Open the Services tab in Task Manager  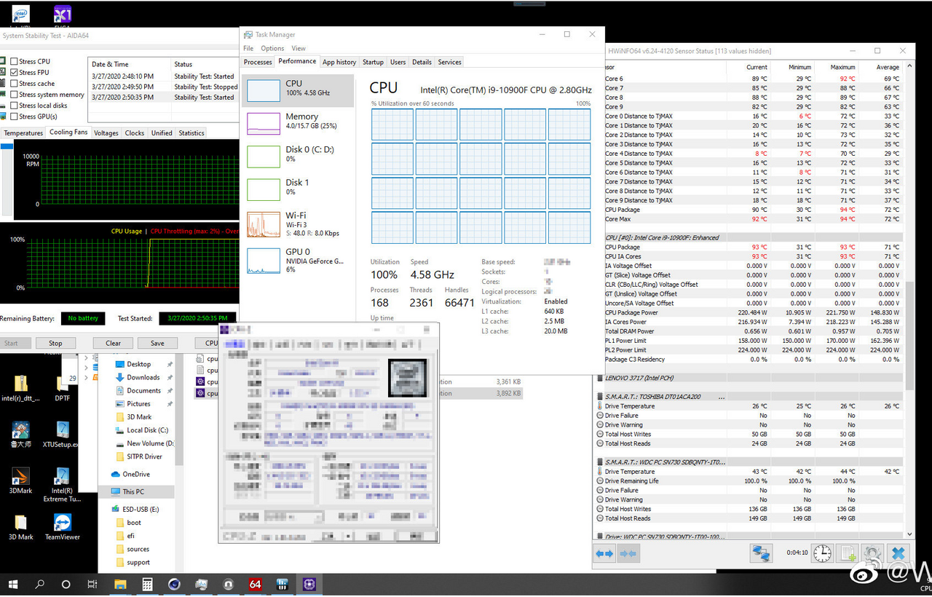[449, 62]
